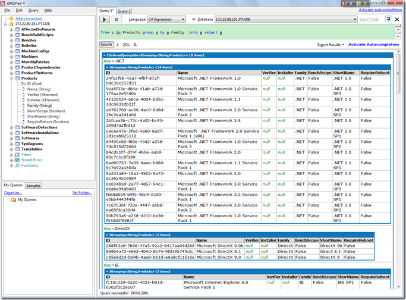Click the Softwares table icon
This screenshot has height=300, width=406.
(x=17, y=138)
